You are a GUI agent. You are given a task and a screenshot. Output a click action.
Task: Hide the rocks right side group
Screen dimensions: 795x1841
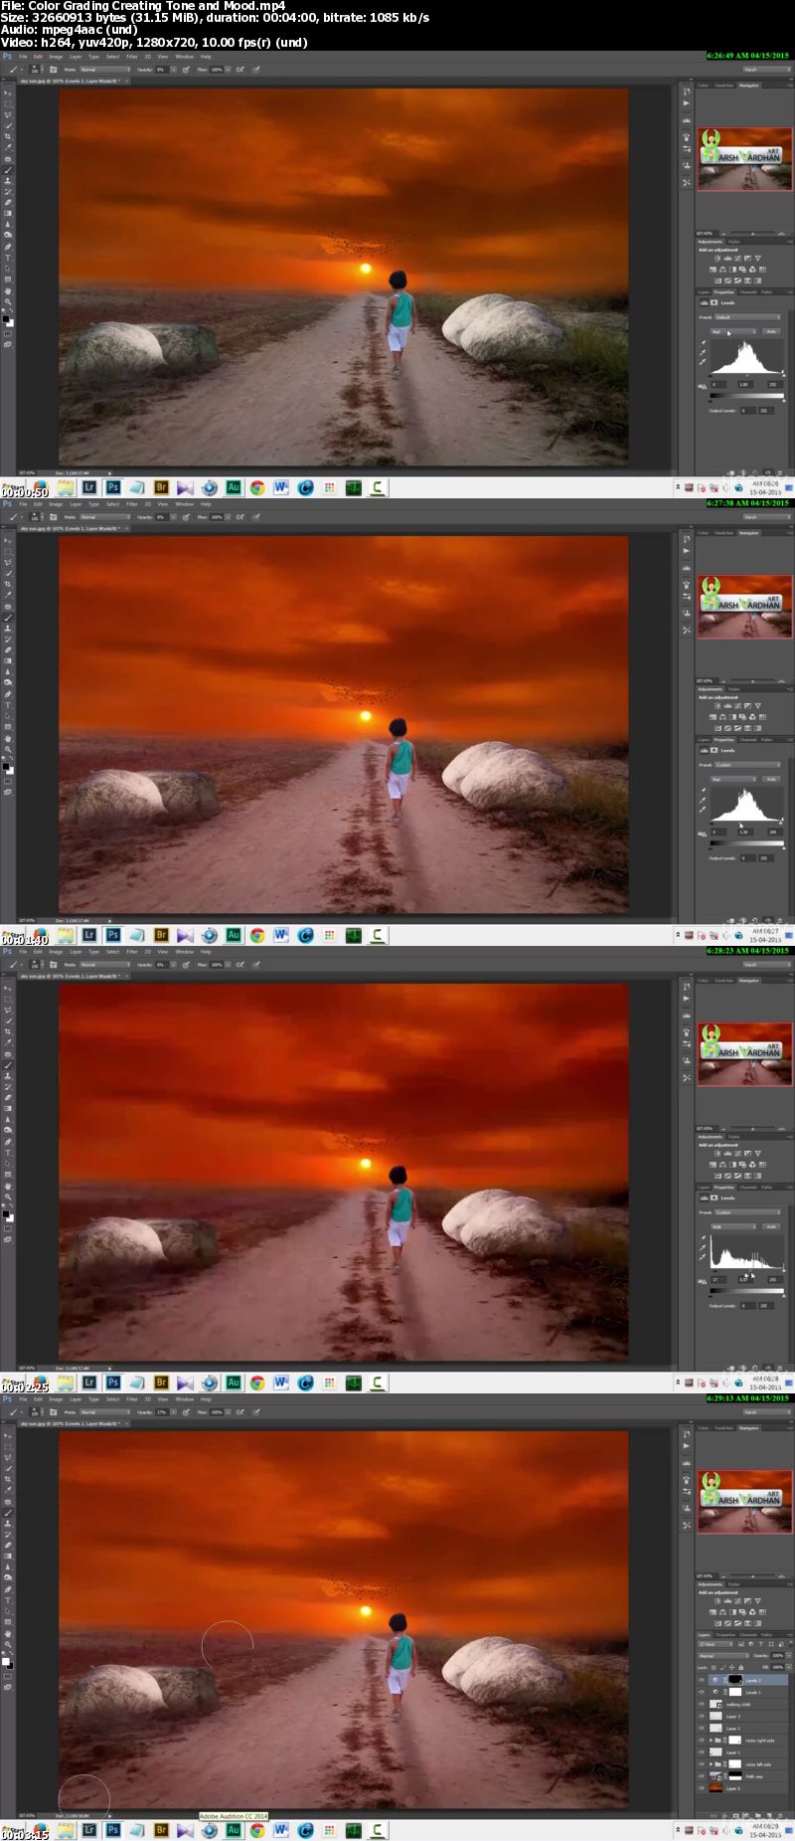coord(702,1740)
